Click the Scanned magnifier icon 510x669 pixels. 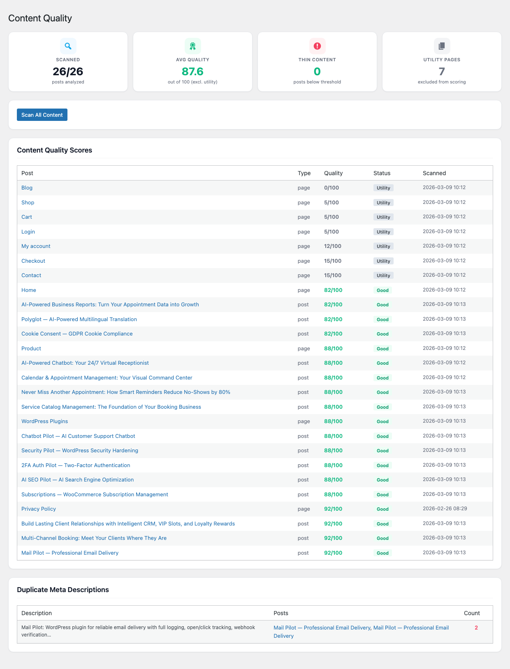click(68, 46)
